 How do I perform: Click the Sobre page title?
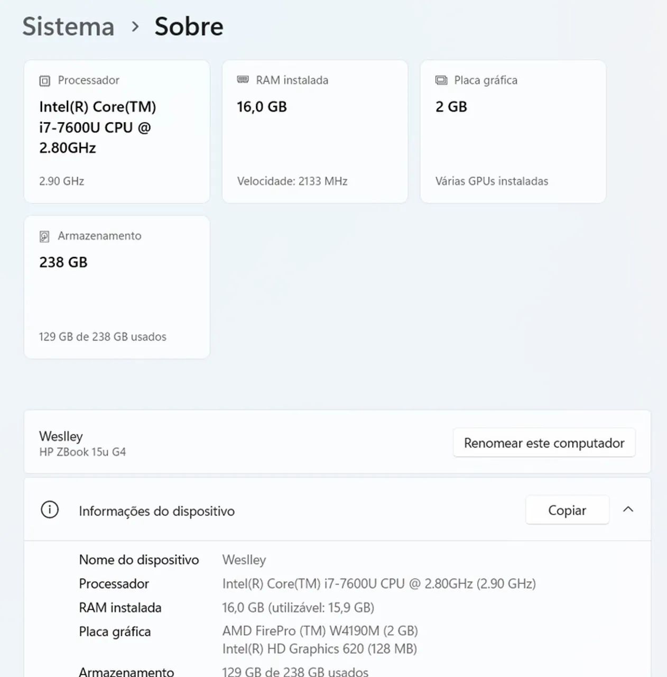coord(189,26)
